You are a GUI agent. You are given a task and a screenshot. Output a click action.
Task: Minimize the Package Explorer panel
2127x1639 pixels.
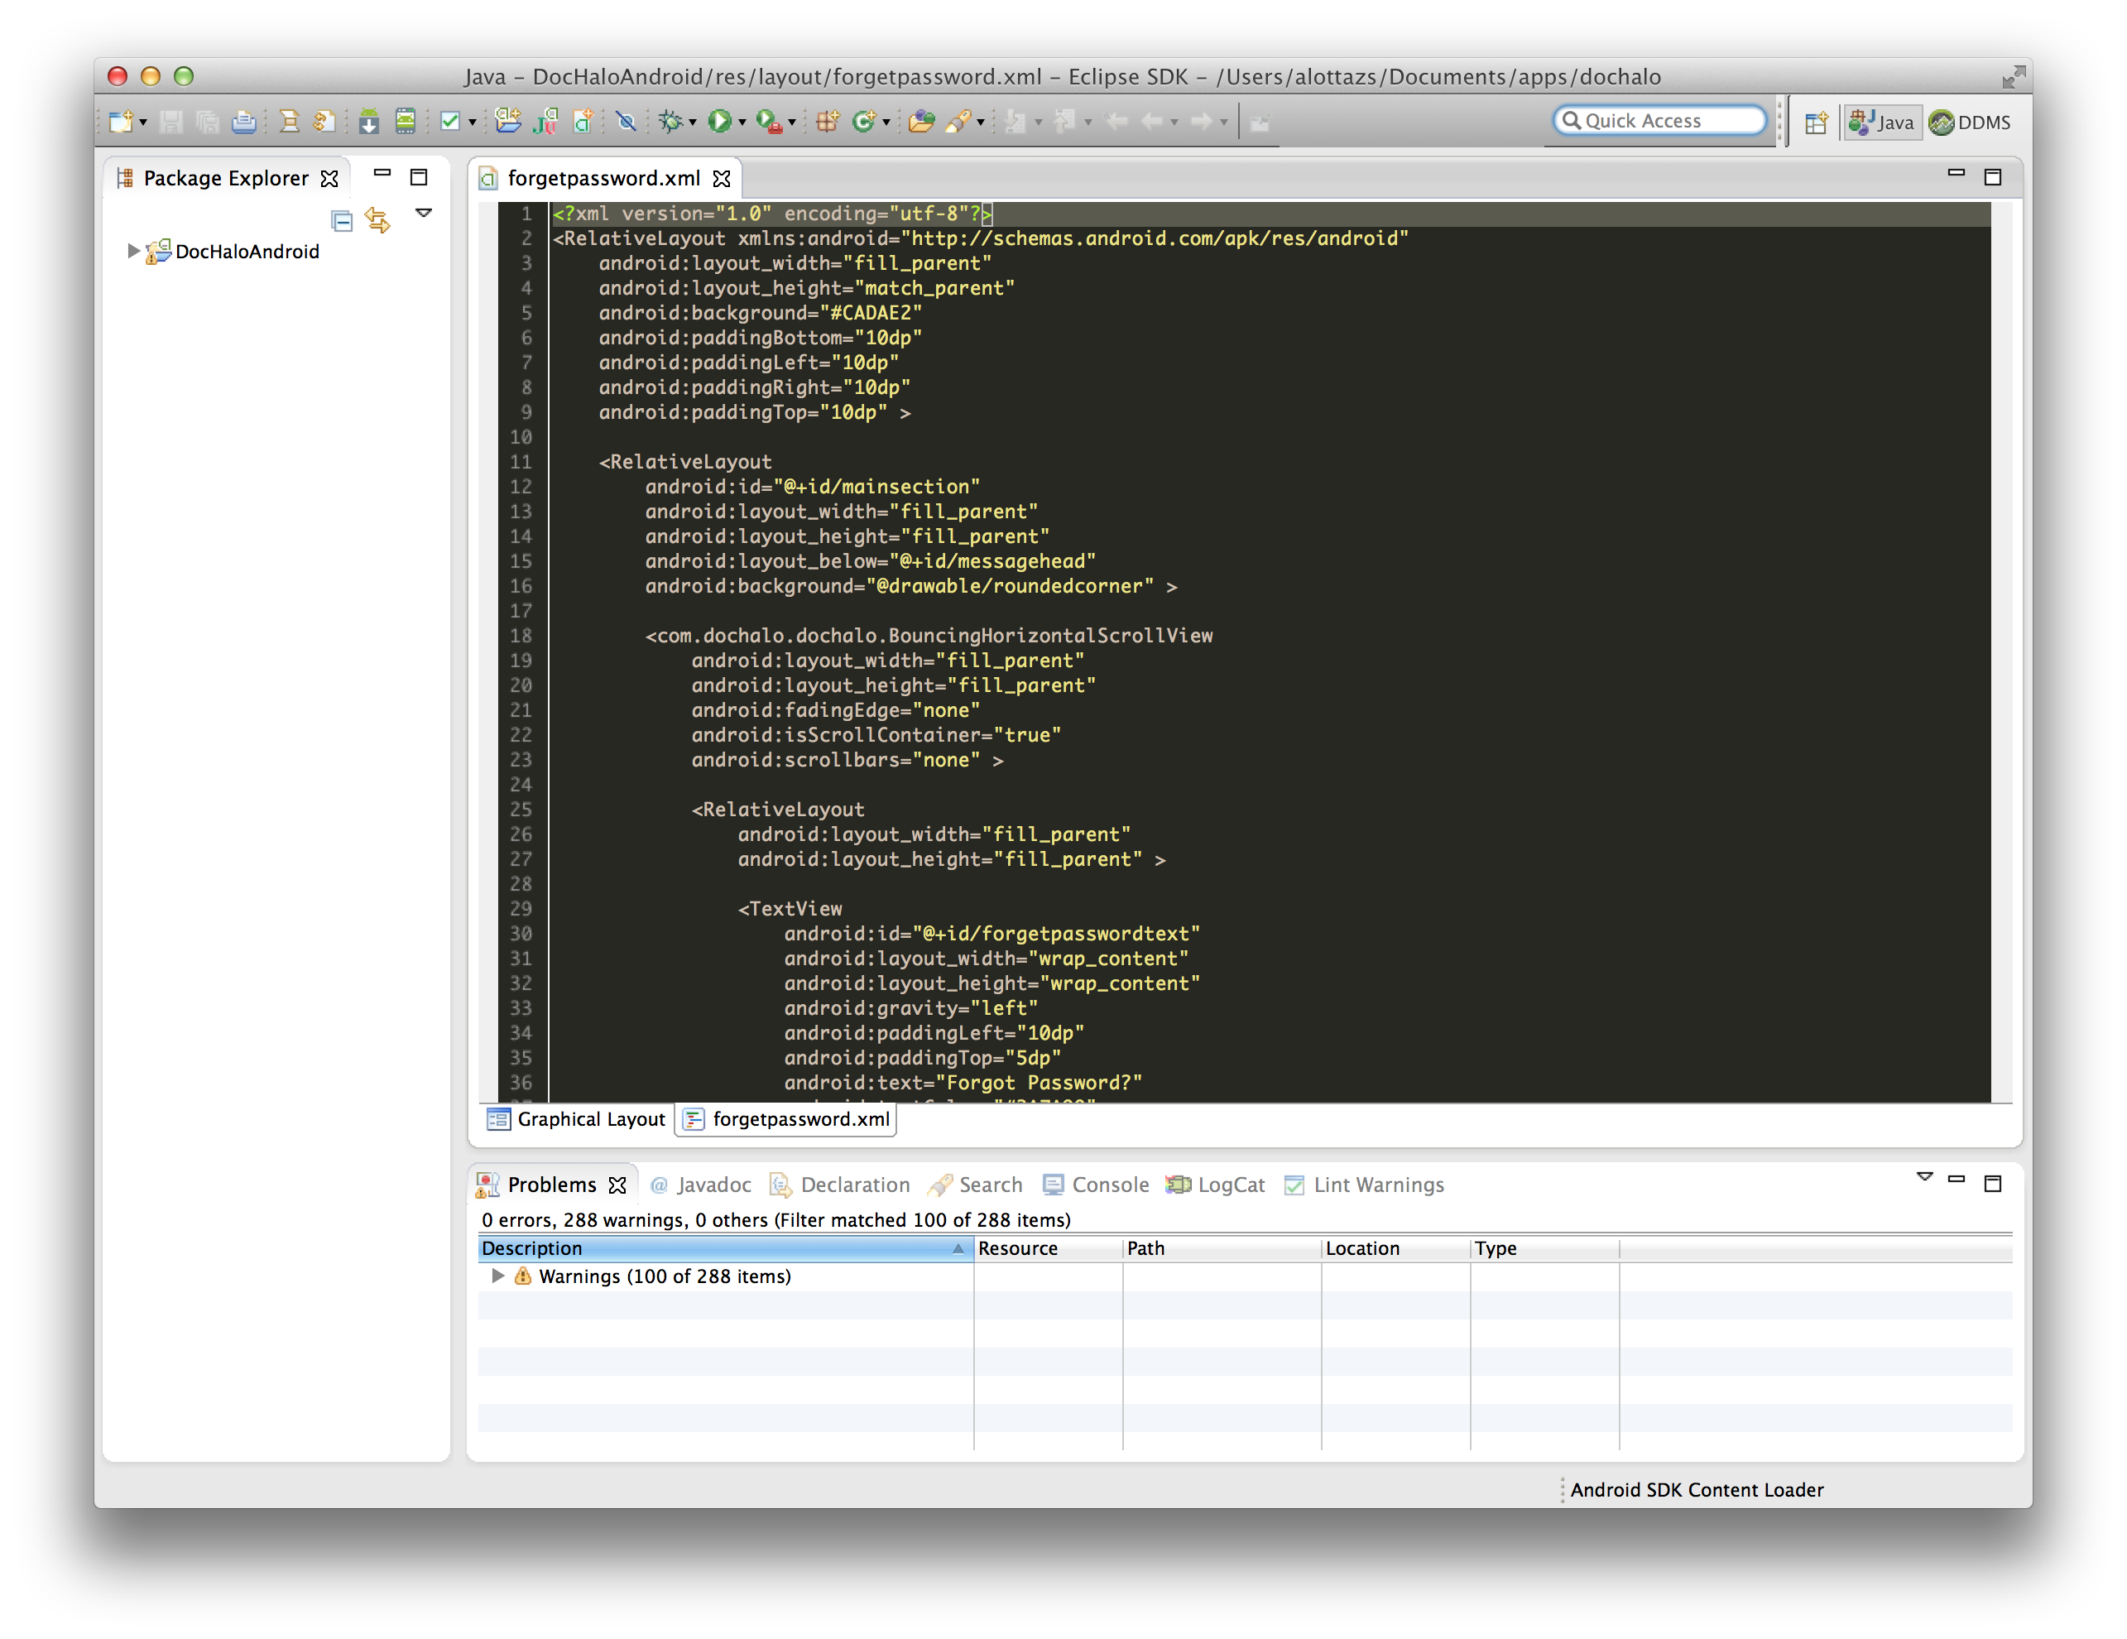382,175
